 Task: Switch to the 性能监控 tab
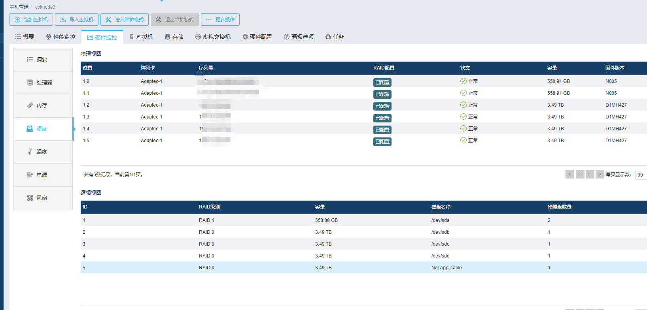point(61,37)
